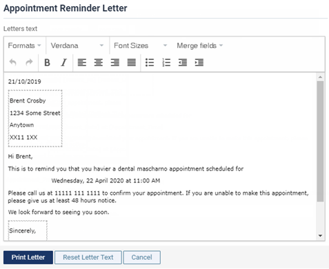
Task: Justify the letter text
Action: (x=132, y=63)
